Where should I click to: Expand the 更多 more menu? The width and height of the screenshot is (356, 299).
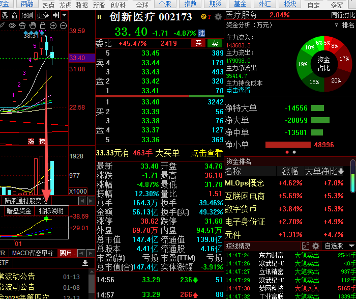(x=43, y=15)
